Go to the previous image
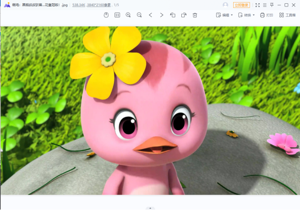300x210 pixels. point(150,15)
